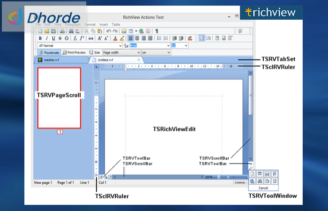Screen dimensions: 328x211
Task: Click the Save diskette icon
Action: click(53, 31)
